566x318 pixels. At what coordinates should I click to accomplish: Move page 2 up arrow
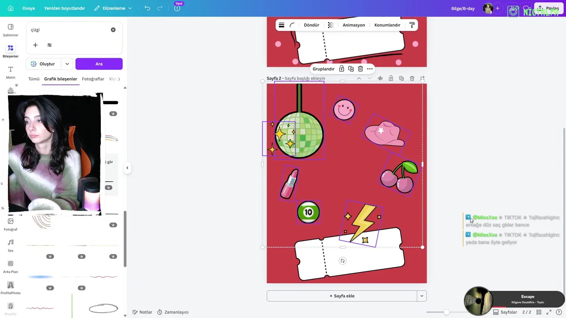click(359, 78)
